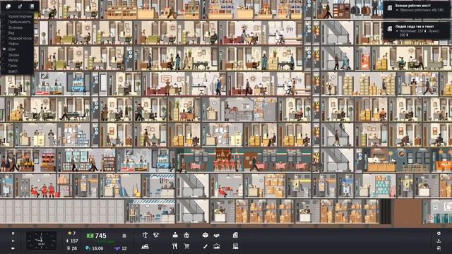Click the bottom-right corner menu icon
The width and height of the screenshot is (452, 254).
[x=439, y=248]
